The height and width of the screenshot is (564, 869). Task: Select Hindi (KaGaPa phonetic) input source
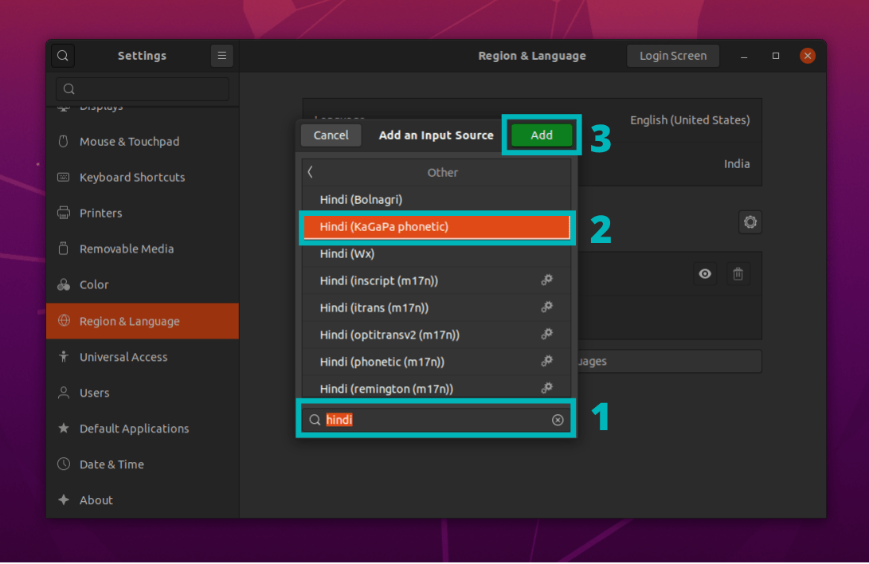[436, 227]
